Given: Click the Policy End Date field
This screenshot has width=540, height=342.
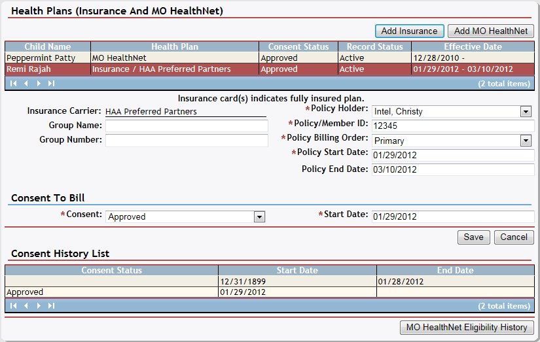Looking at the screenshot, I should (x=453, y=170).
